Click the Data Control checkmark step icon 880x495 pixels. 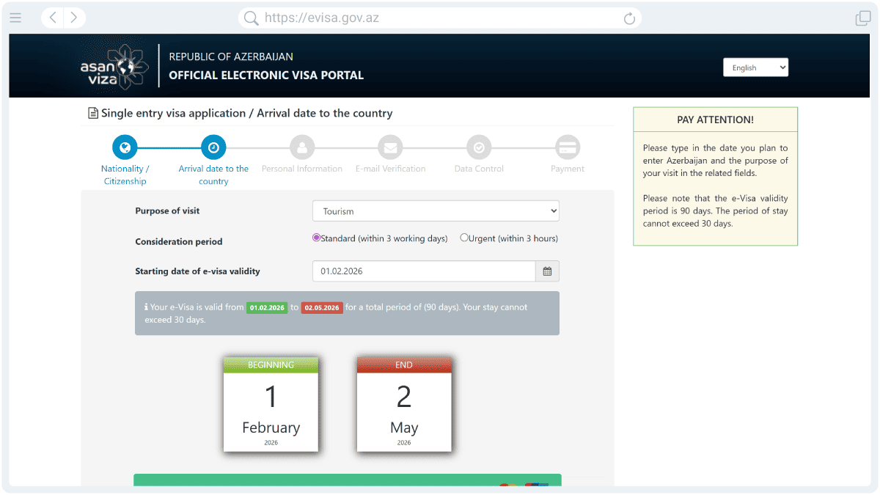coord(479,147)
